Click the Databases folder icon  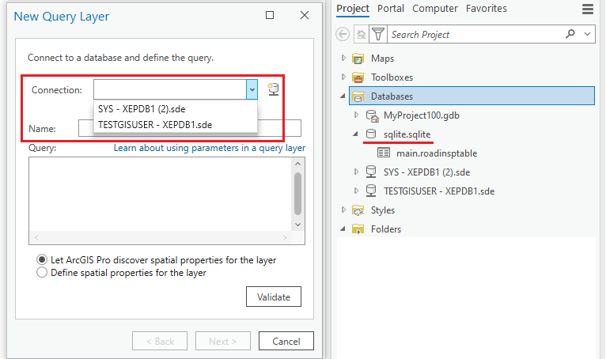[358, 96]
